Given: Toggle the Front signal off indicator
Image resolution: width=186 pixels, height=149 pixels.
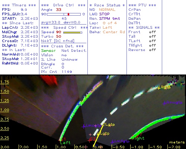Looking at the screenshot, I should 152,32.
